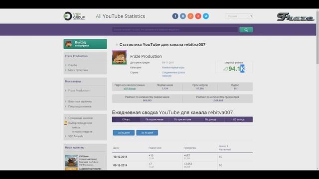This screenshot has width=319, height=179.
Task: Click the Компьютерные игры category link
Action: tap(173, 68)
